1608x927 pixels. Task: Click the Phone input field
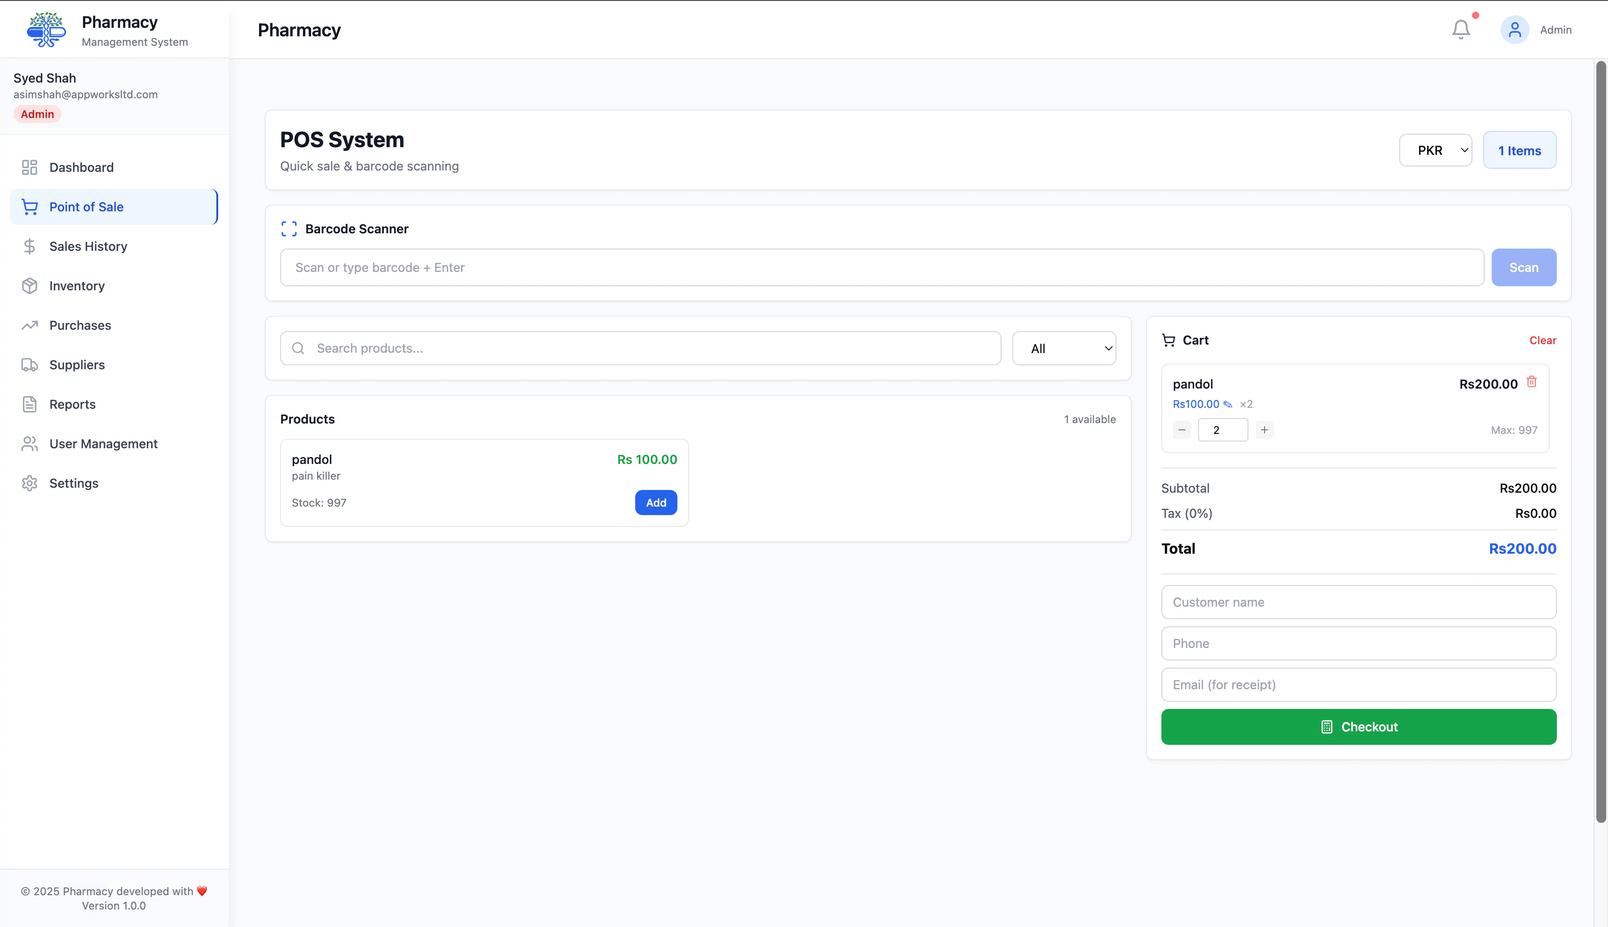(x=1358, y=644)
